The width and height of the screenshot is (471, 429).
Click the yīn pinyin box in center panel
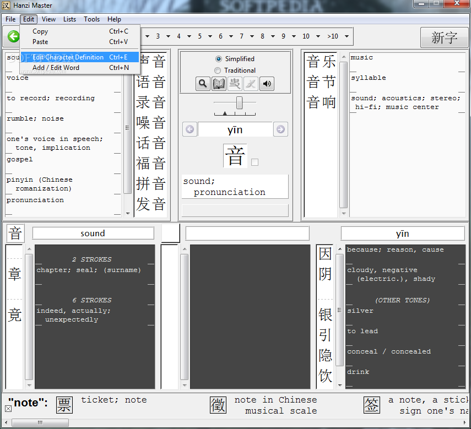[x=235, y=129]
